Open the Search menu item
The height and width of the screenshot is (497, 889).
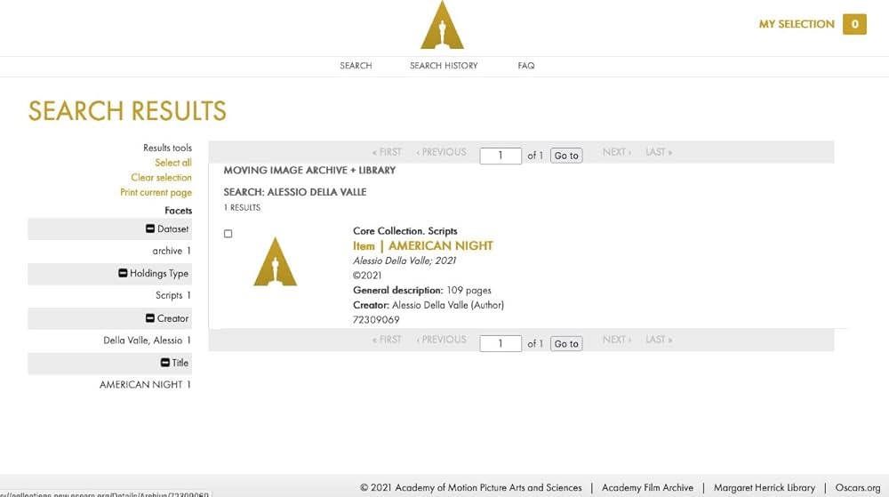356,66
